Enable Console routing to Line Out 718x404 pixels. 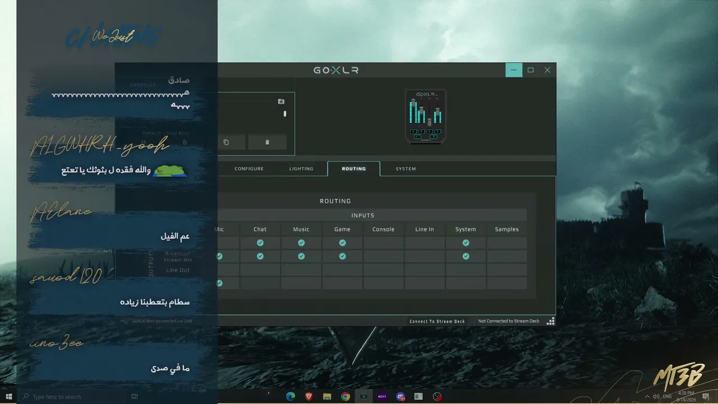pos(384,270)
